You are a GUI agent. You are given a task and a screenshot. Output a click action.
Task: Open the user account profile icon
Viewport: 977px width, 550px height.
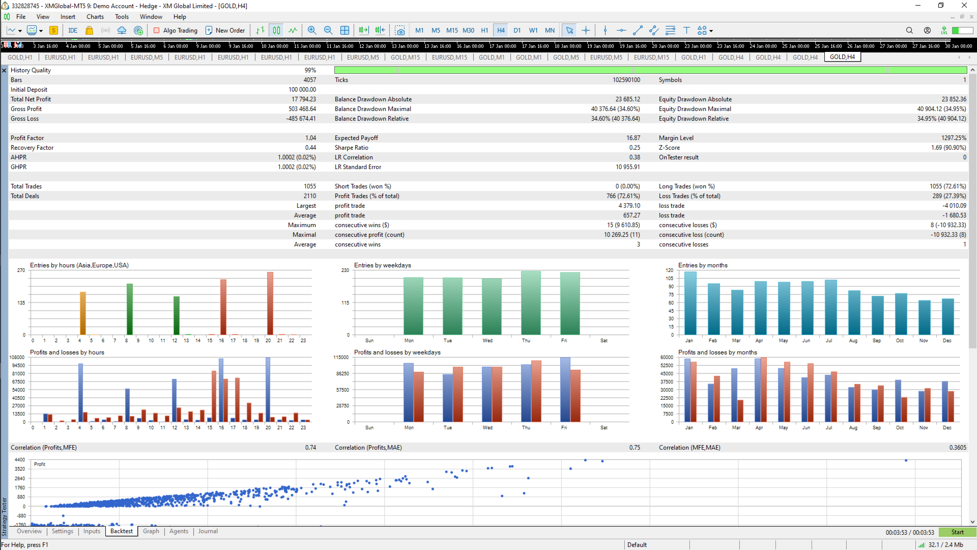pos(927,31)
